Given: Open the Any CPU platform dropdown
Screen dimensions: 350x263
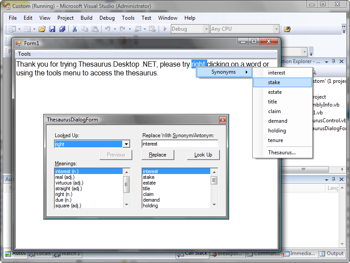Looking at the screenshot, I should 244,29.
